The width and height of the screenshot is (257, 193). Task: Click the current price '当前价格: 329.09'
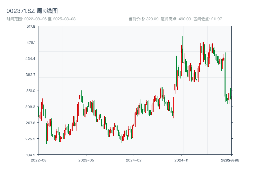[143, 19]
